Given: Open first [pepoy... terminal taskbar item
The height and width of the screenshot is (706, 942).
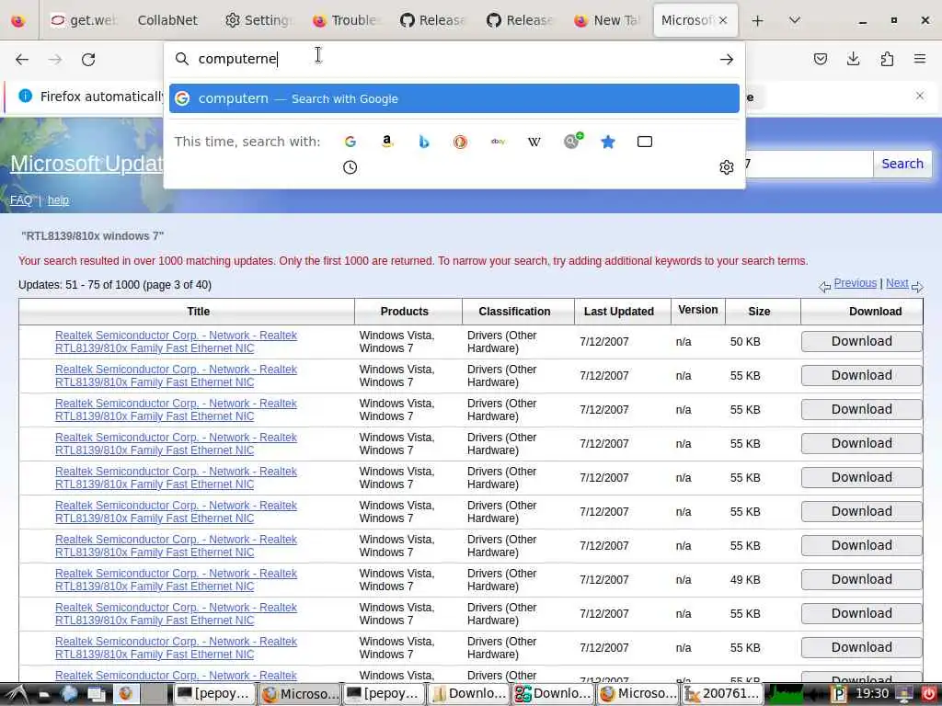Looking at the screenshot, I should pyautogui.click(x=213, y=694).
